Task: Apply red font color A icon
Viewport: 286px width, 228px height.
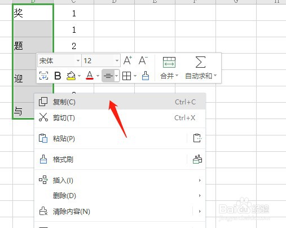Action: [90, 76]
